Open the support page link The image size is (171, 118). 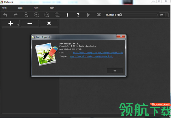91,56
